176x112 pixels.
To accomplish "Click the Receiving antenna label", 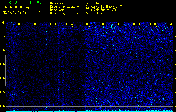I will pyautogui.click(x=64, y=13).
